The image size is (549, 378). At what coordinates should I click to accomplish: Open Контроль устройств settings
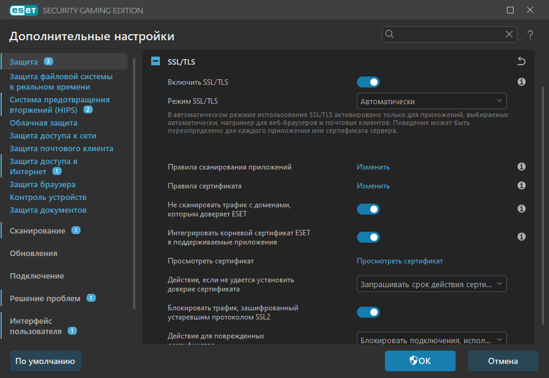coord(48,198)
